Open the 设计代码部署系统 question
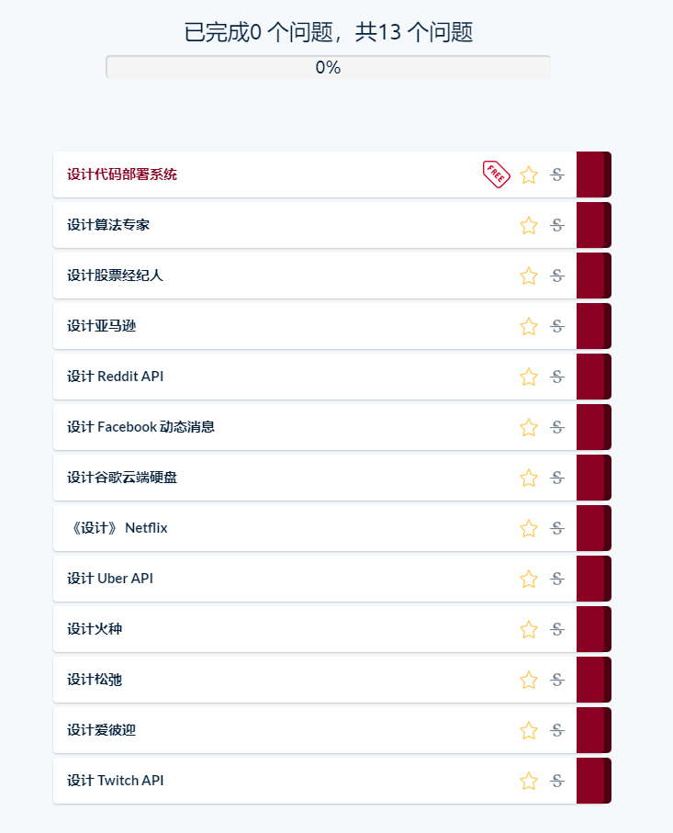 pyautogui.click(x=122, y=174)
